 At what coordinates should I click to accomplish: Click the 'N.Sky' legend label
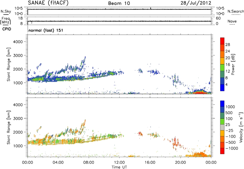(6, 11)
